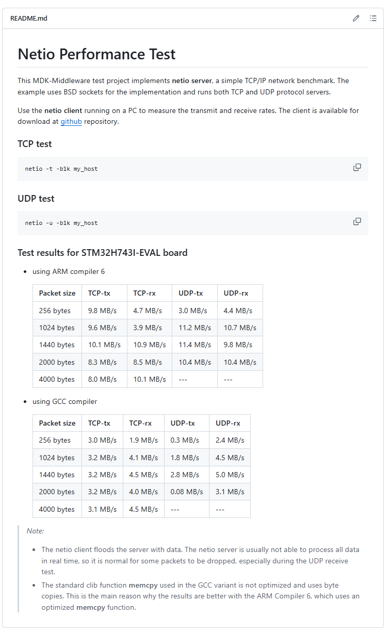Click the 'netio -t -b1k my_host' code
This screenshot has height=633, width=389.
pyautogui.click(x=61, y=169)
